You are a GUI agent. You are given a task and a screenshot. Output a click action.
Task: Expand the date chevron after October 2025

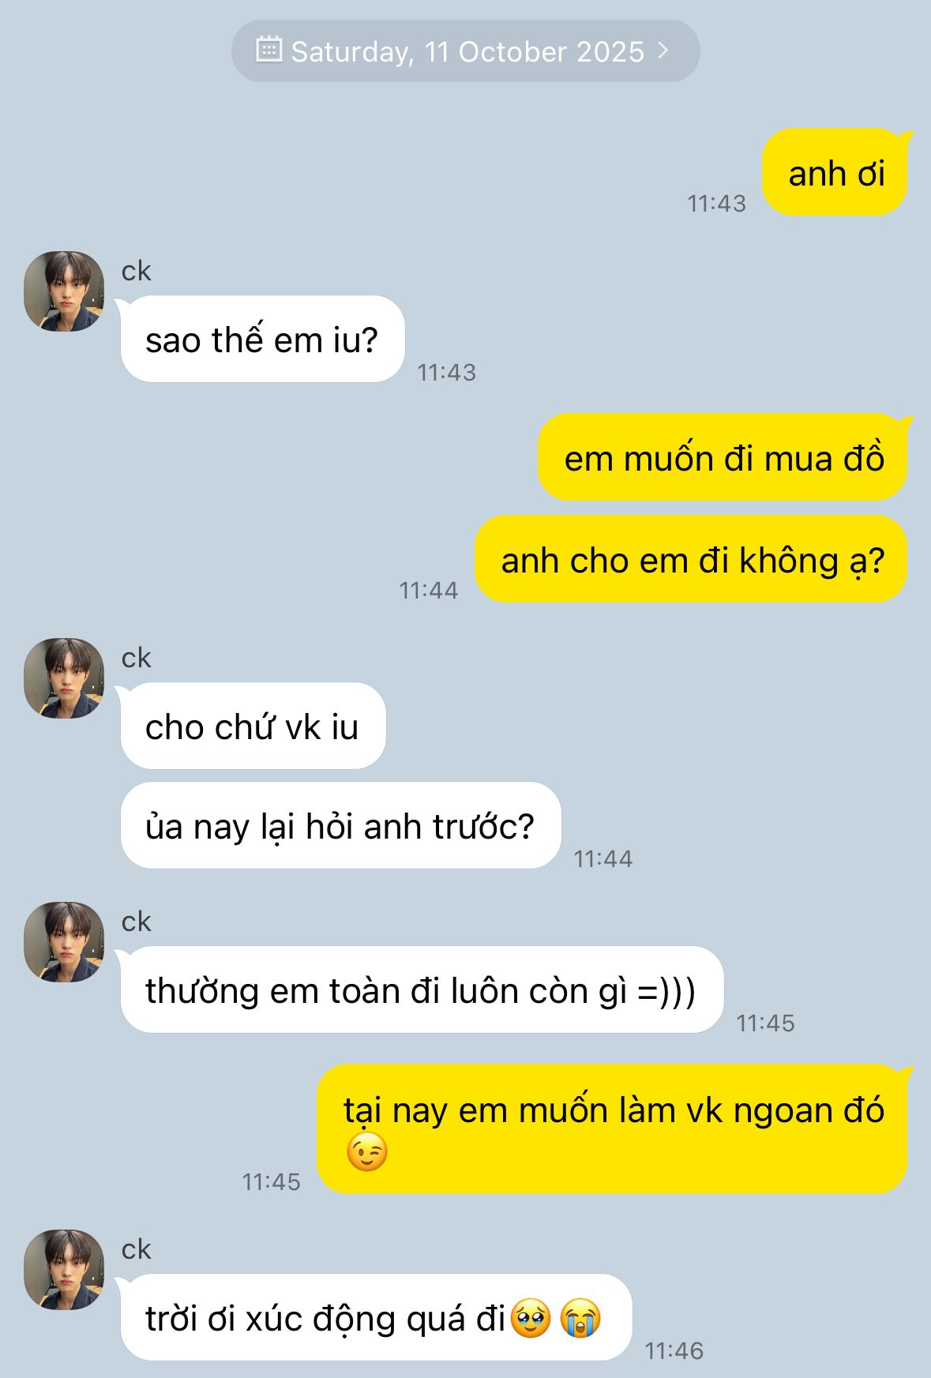click(x=663, y=51)
